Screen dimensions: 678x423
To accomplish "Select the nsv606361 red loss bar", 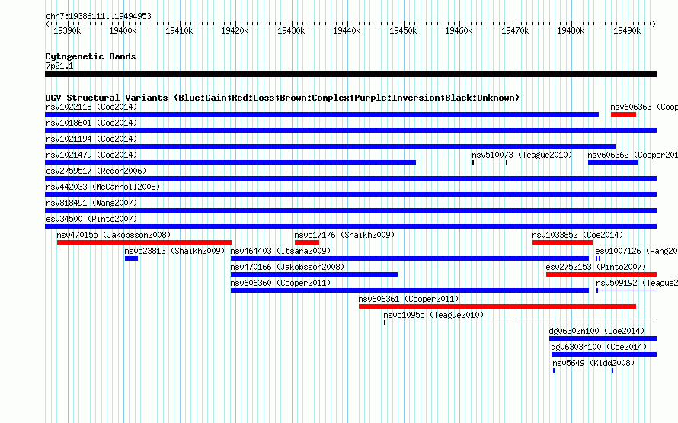I will click(497, 306).
